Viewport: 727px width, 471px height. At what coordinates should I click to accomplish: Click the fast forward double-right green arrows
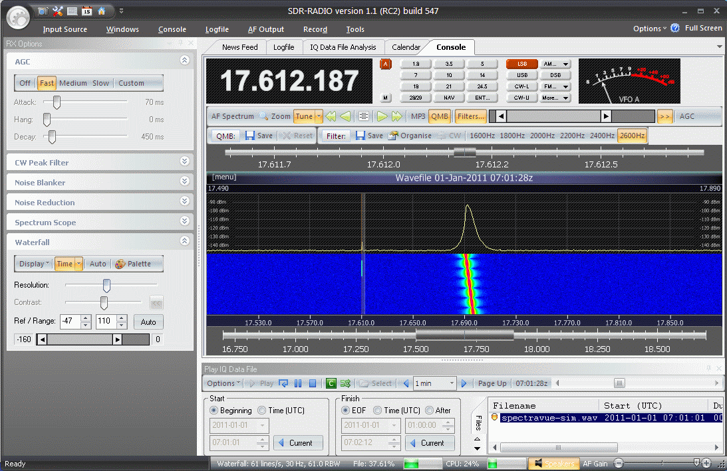click(x=397, y=116)
